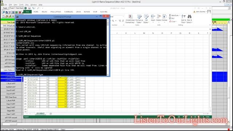Click the Open file icon in Light-O-Rama toolbar

click(x=7, y=16)
